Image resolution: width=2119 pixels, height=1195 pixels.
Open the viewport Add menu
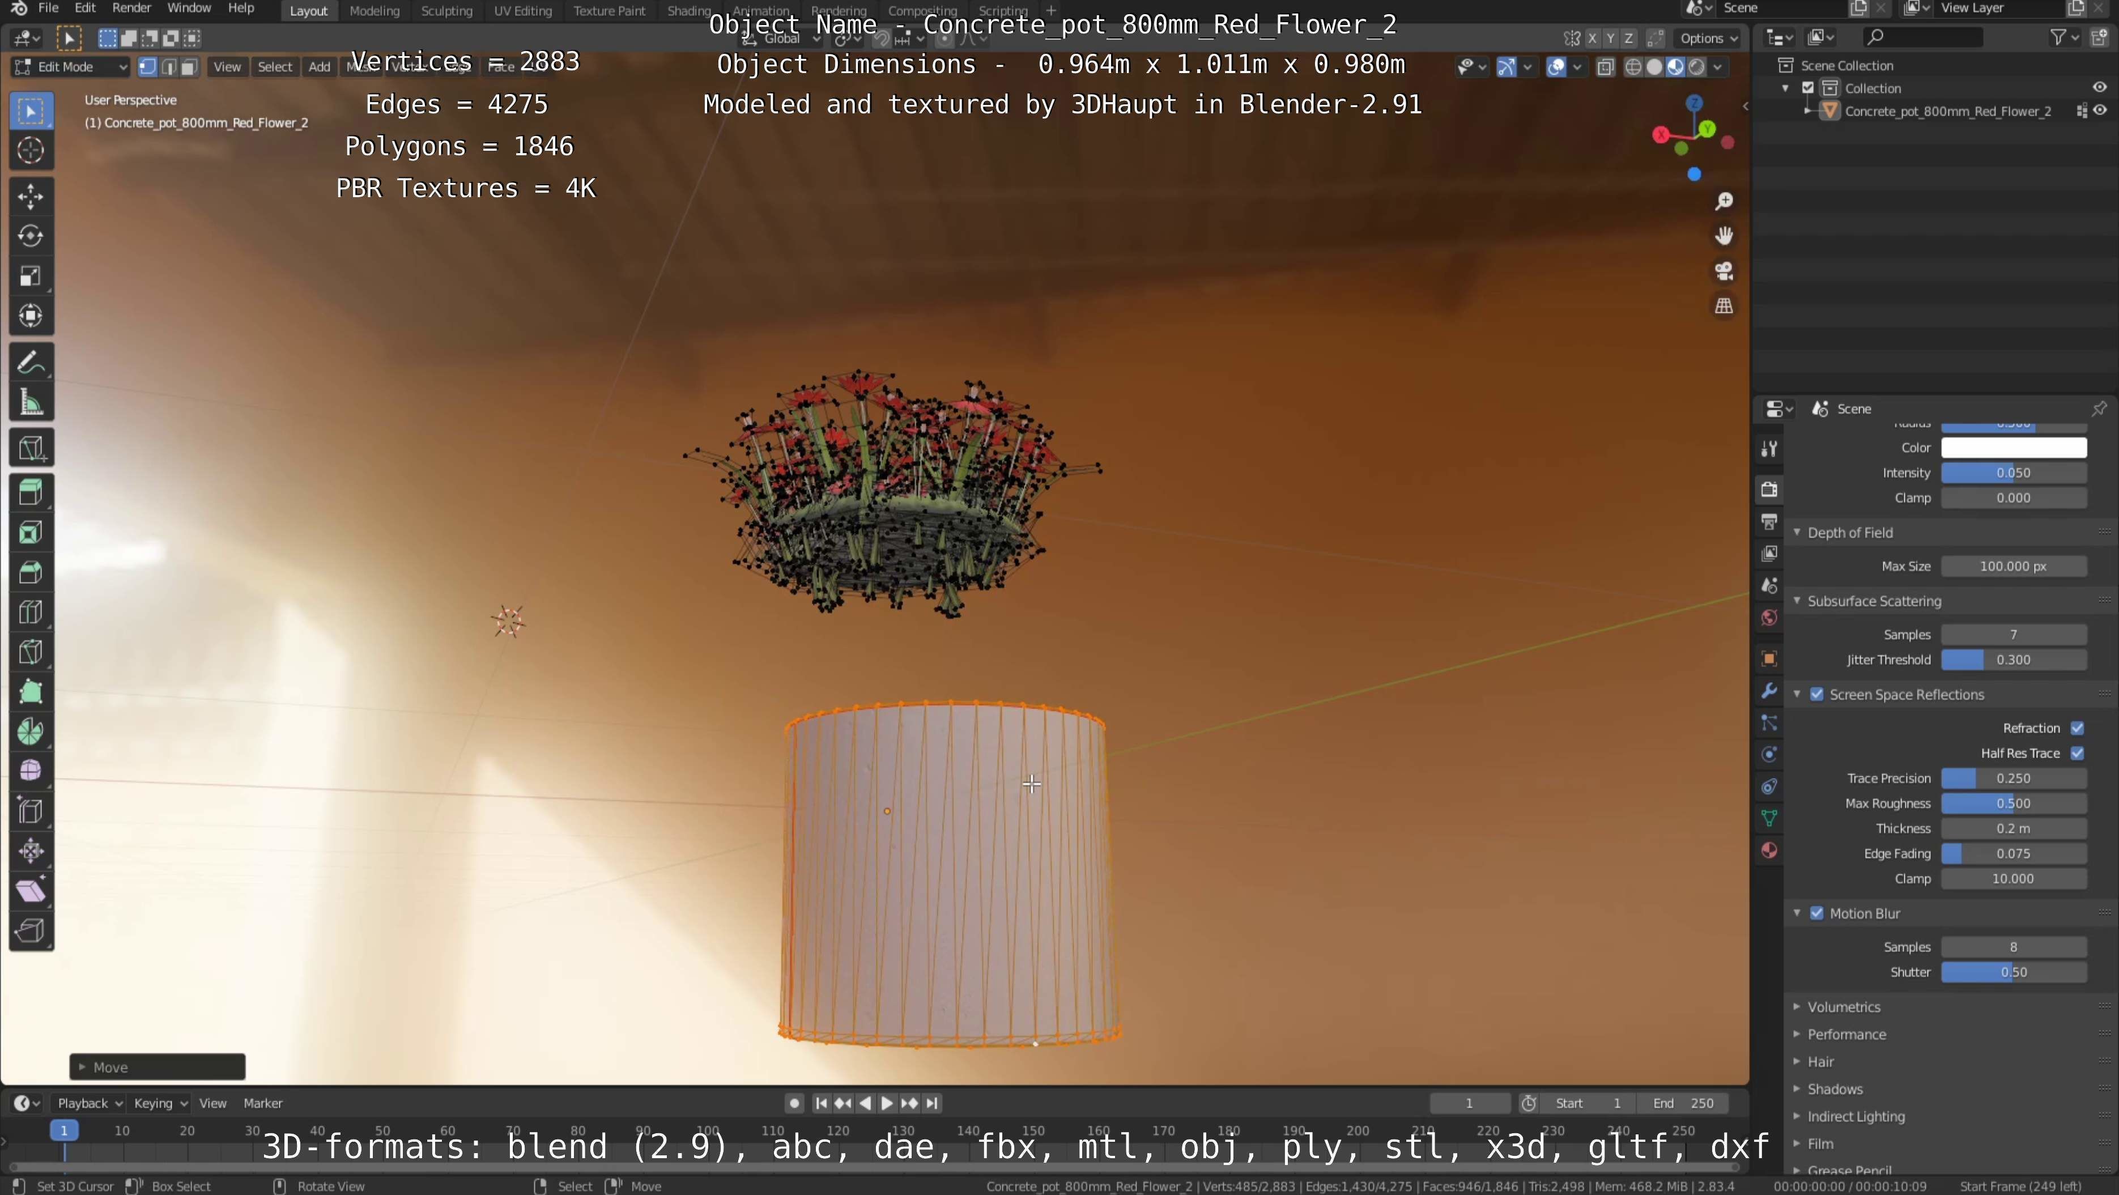(319, 67)
